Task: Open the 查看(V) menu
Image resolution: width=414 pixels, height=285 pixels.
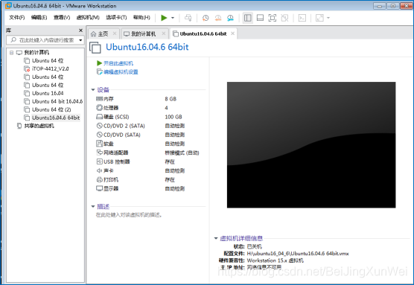Action: click(x=62, y=17)
